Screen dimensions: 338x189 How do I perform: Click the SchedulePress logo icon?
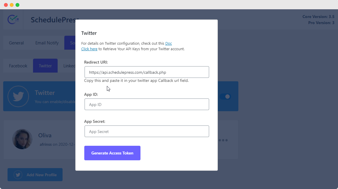(13, 19)
